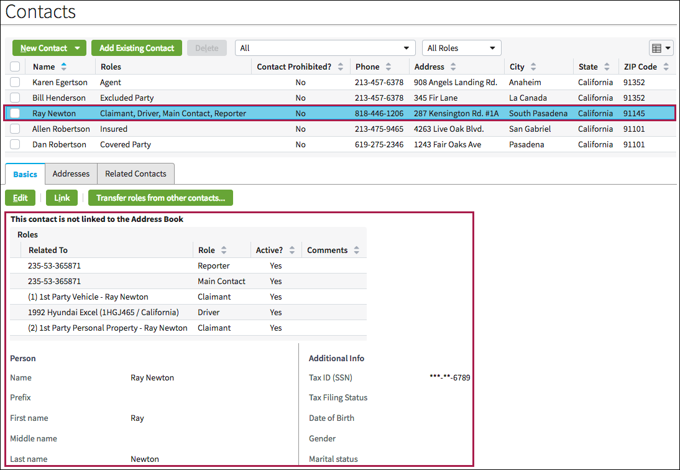Switch to the Addresses tab
This screenshot has height=470, width=680.
coord(71,173)
